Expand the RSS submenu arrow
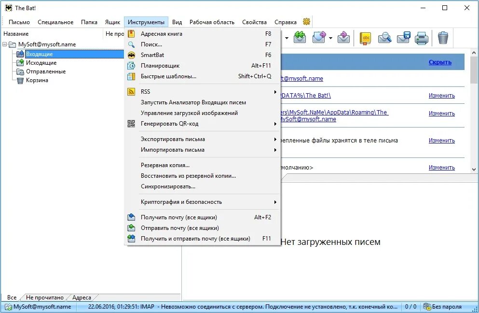Screen dimensions: 479x313 click(275, 92)
